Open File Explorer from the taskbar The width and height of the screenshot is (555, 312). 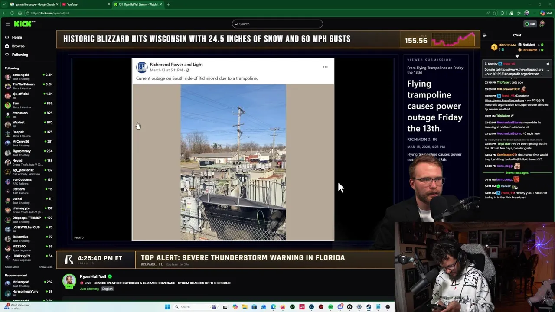click(x=245, y=307)
